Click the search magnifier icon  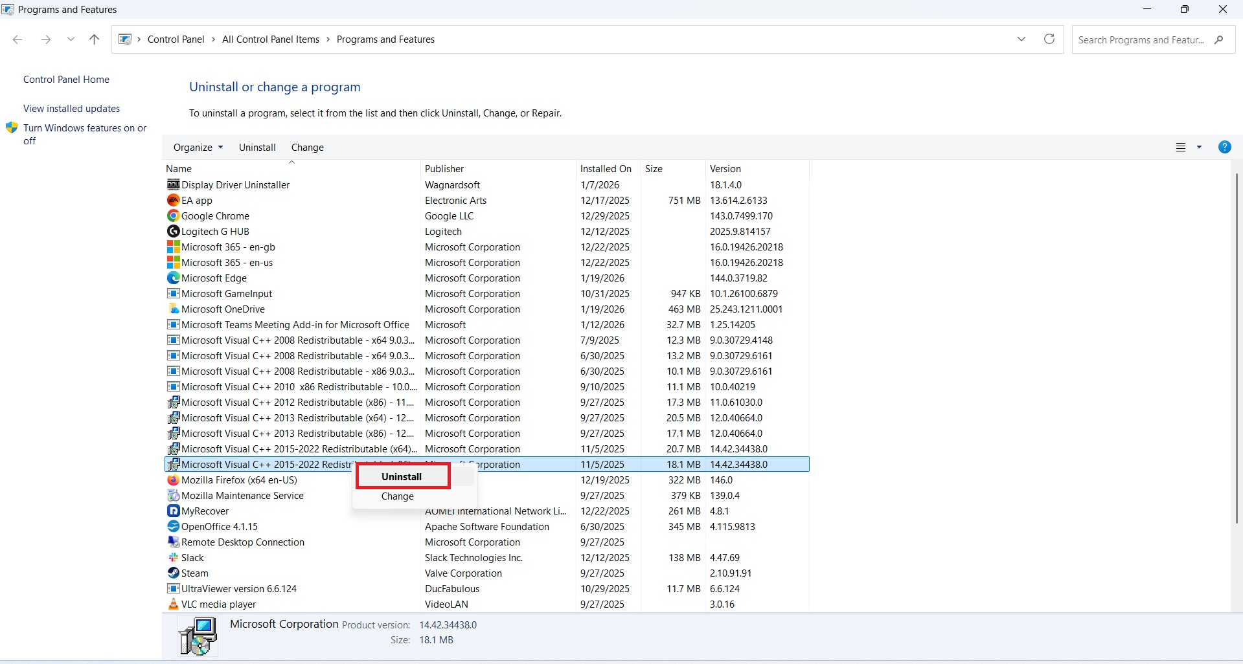(1220, 39)
